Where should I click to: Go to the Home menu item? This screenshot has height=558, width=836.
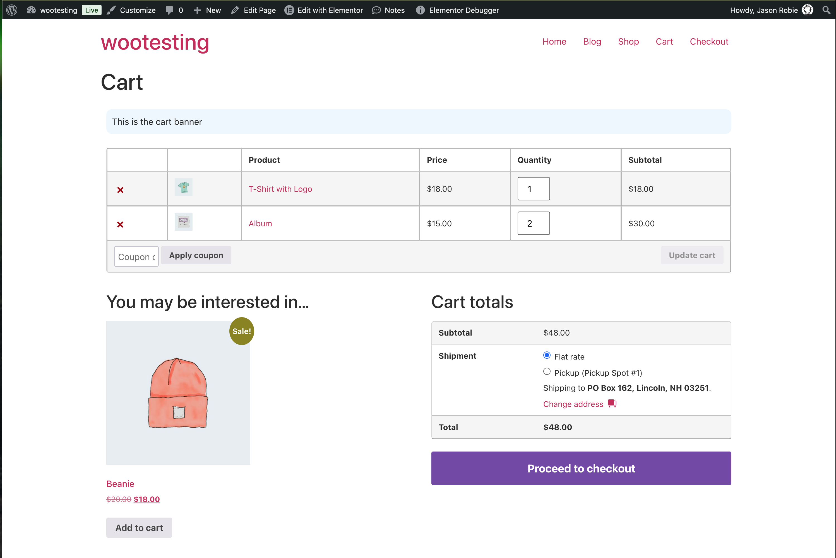pos(554,42)
